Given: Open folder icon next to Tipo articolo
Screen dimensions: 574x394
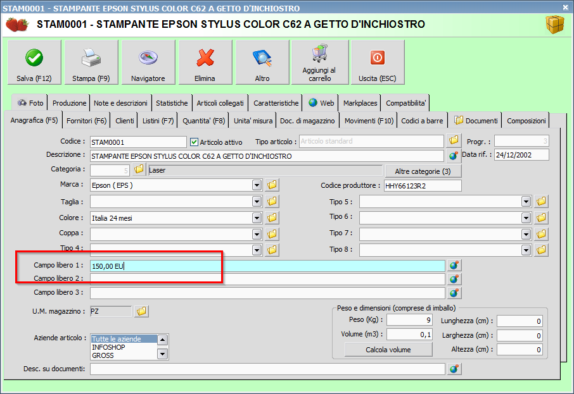Looking at the screenshot, I should click(454, 140).
